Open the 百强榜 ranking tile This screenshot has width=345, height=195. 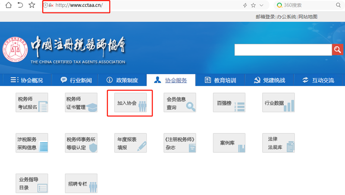point(229,102)
